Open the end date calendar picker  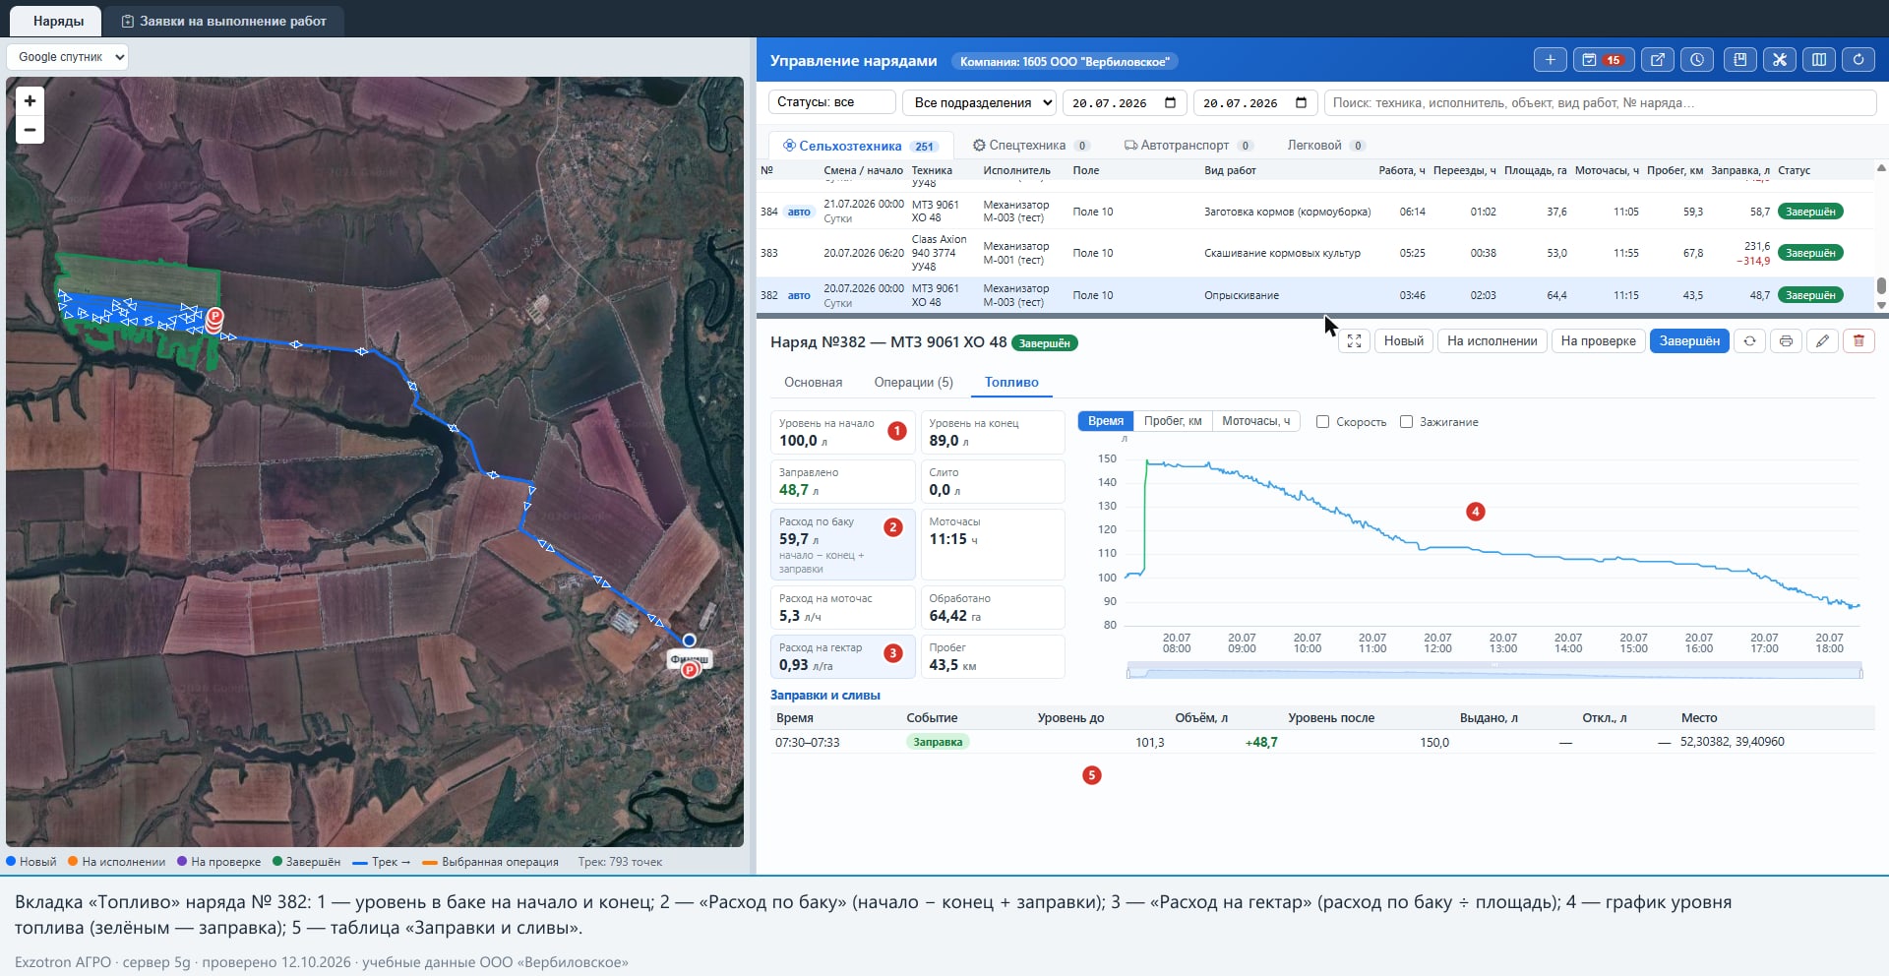[1301, 102]
